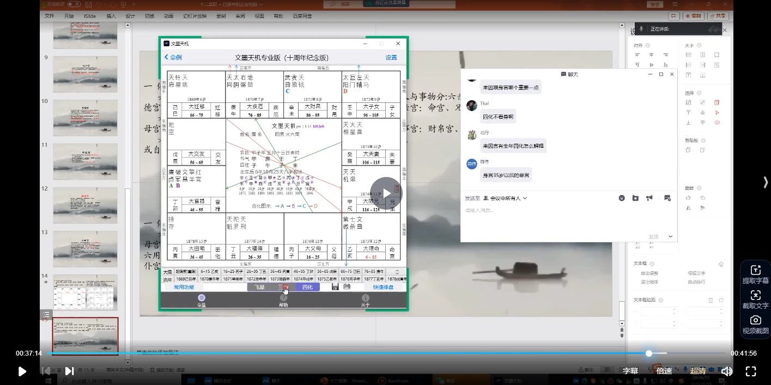771x385 pixels.
Task: Enter fullscreen with the player fullscreen icon
Action: 750,371
